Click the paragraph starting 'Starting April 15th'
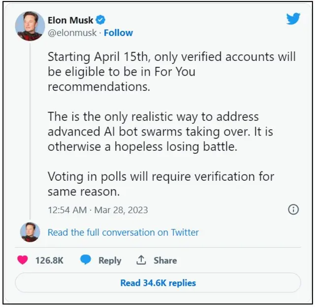The width and height of the screenshot is (315, 307). [171, 72]
